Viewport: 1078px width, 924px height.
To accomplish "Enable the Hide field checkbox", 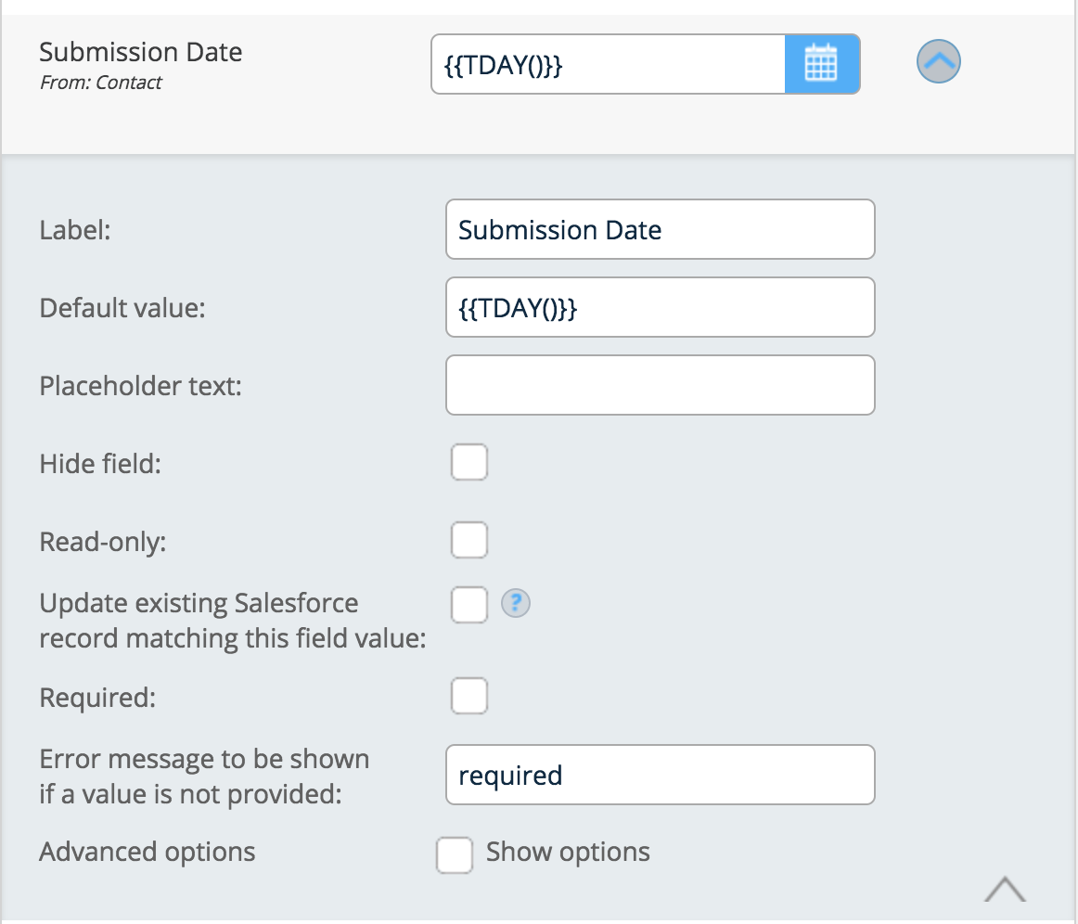I will [469, 463].
